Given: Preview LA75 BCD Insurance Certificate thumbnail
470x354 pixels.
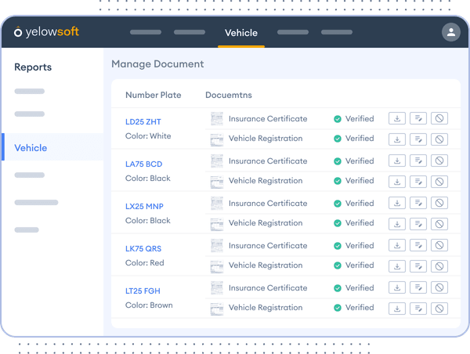Looking at the screenshot, I should click(217, 161).
